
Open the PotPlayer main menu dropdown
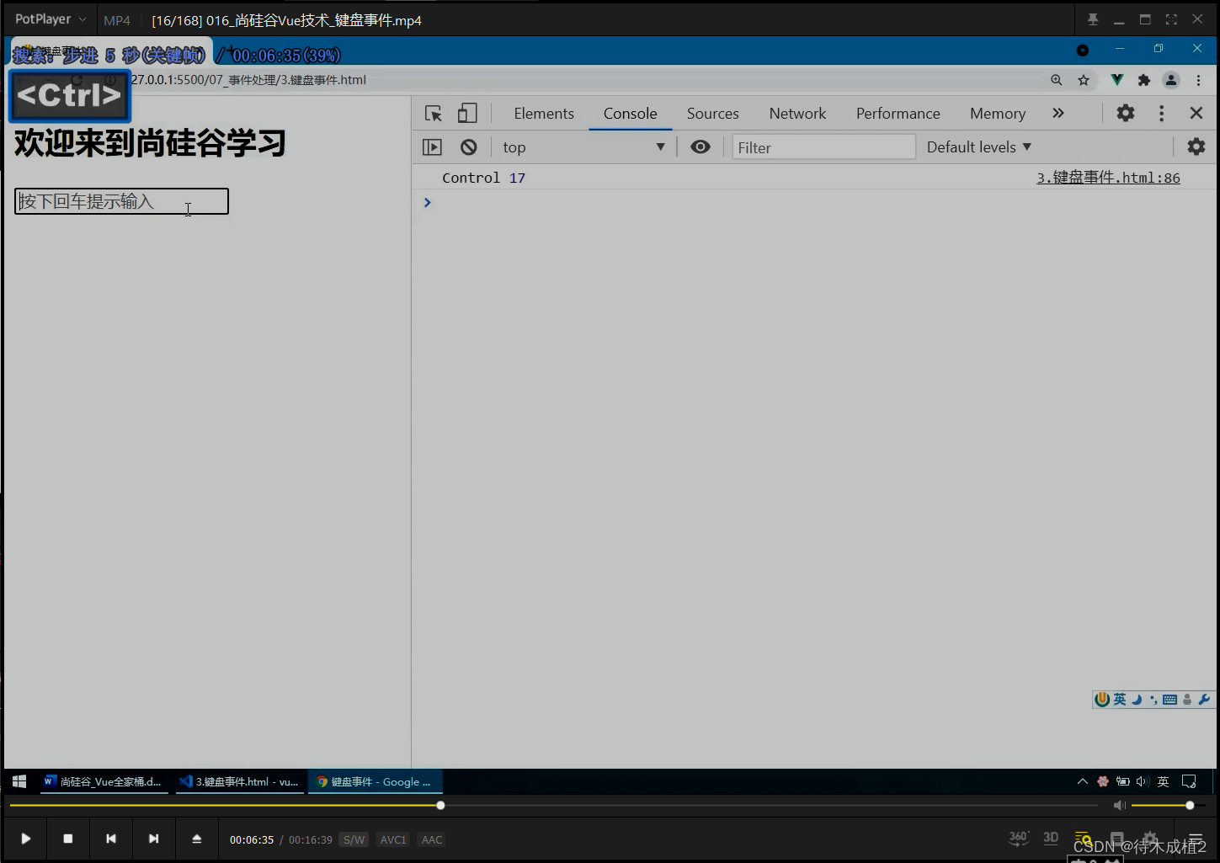point(51,19)
